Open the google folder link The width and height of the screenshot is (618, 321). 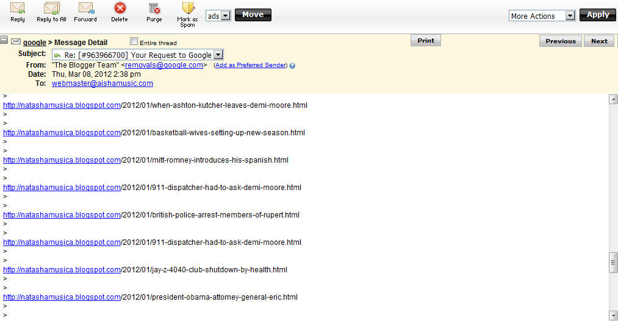pos(35,43)
